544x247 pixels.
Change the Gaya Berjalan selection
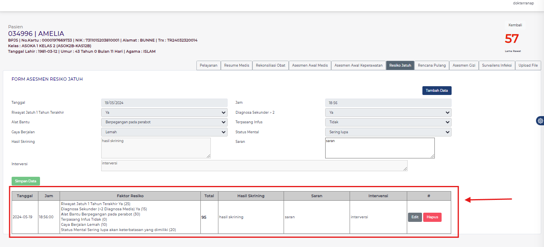point(164,132)
